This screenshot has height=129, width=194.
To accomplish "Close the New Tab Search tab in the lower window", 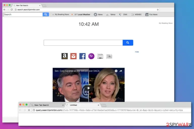I will click(63, 105).
